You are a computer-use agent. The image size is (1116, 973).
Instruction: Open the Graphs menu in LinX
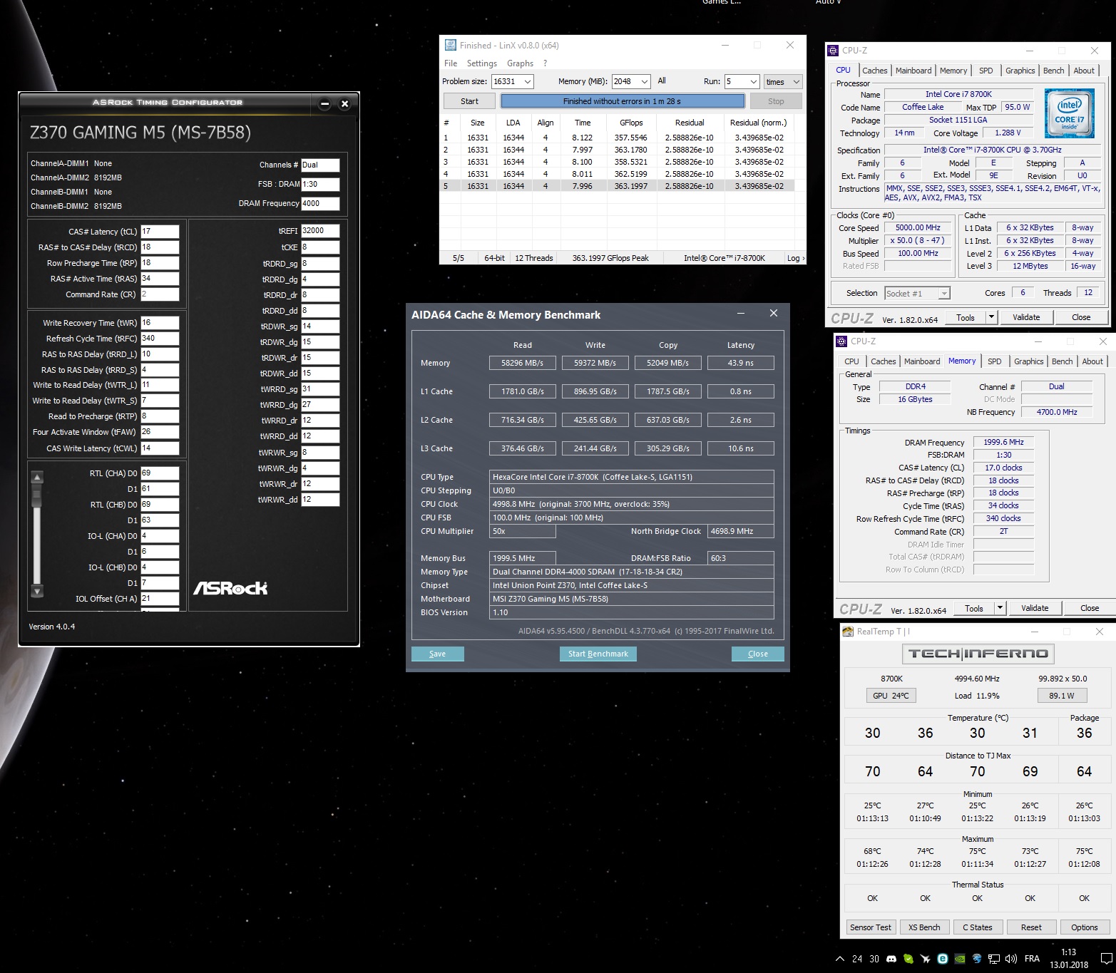[x=521, y=63]
